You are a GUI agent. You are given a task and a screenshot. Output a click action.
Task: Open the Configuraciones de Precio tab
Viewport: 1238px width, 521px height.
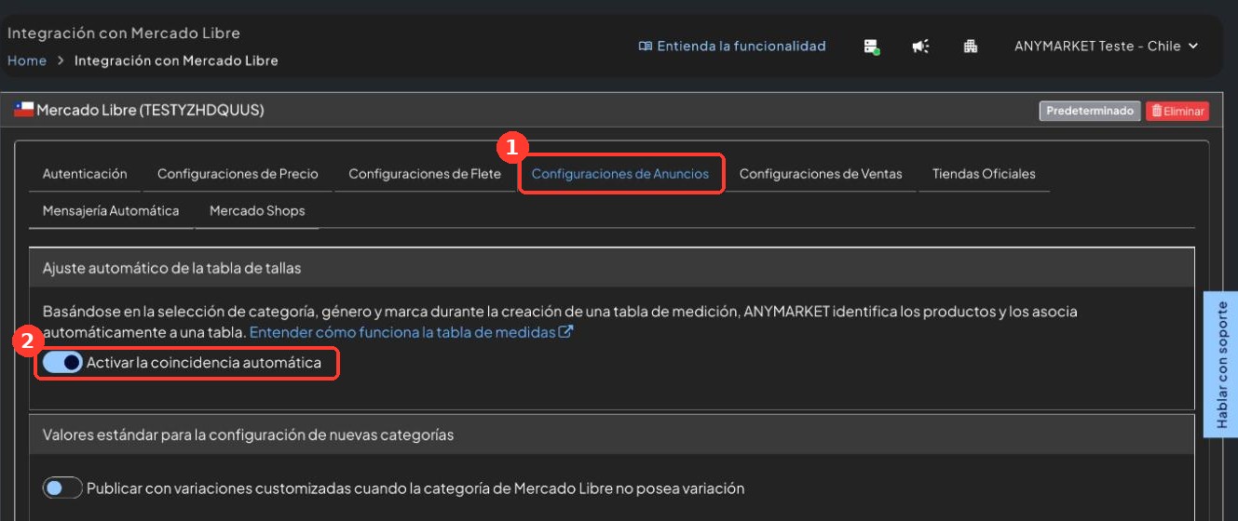point(238,174)
